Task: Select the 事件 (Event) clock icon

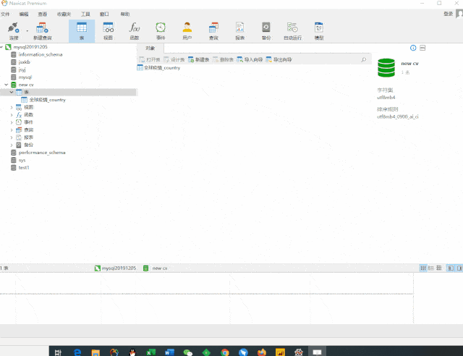Action: (161, 30)
